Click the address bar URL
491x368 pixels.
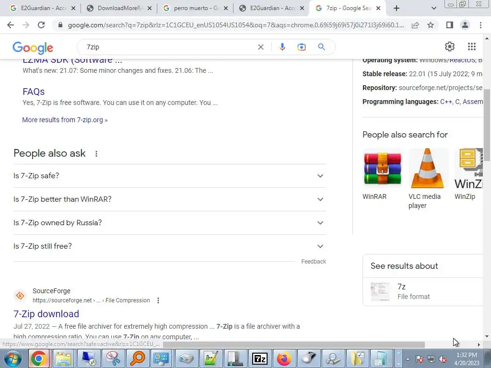point(236,25)
